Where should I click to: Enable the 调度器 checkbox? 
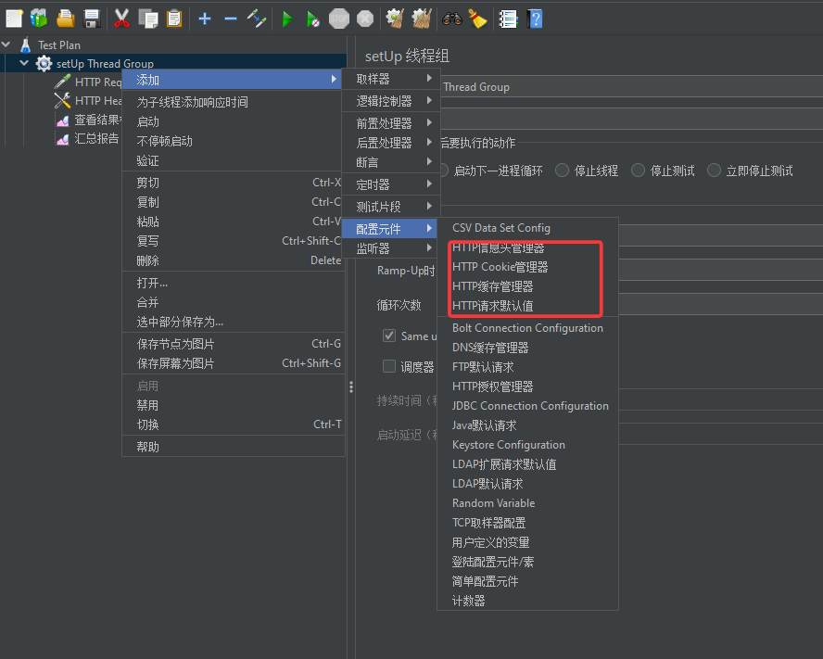pos(389,366)
